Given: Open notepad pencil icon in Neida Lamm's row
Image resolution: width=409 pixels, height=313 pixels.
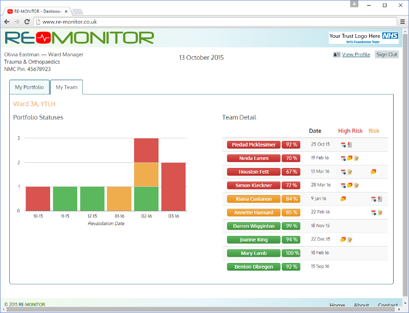Looking at the screenshot, I should click(x=356, y=158).
